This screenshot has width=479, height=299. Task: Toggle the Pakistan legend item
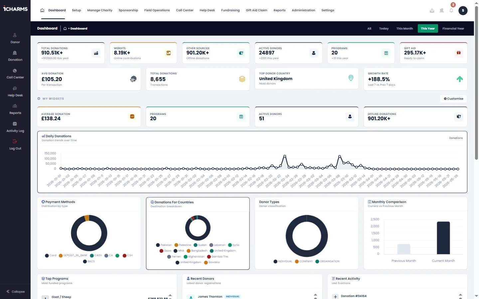[164, 245]
